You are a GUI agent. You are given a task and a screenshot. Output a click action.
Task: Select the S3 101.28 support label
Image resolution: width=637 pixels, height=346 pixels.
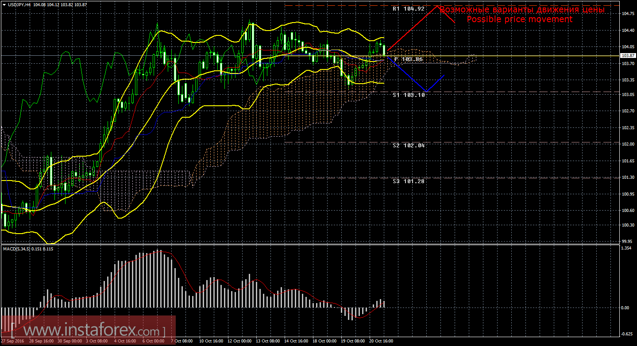coord(409,181)
